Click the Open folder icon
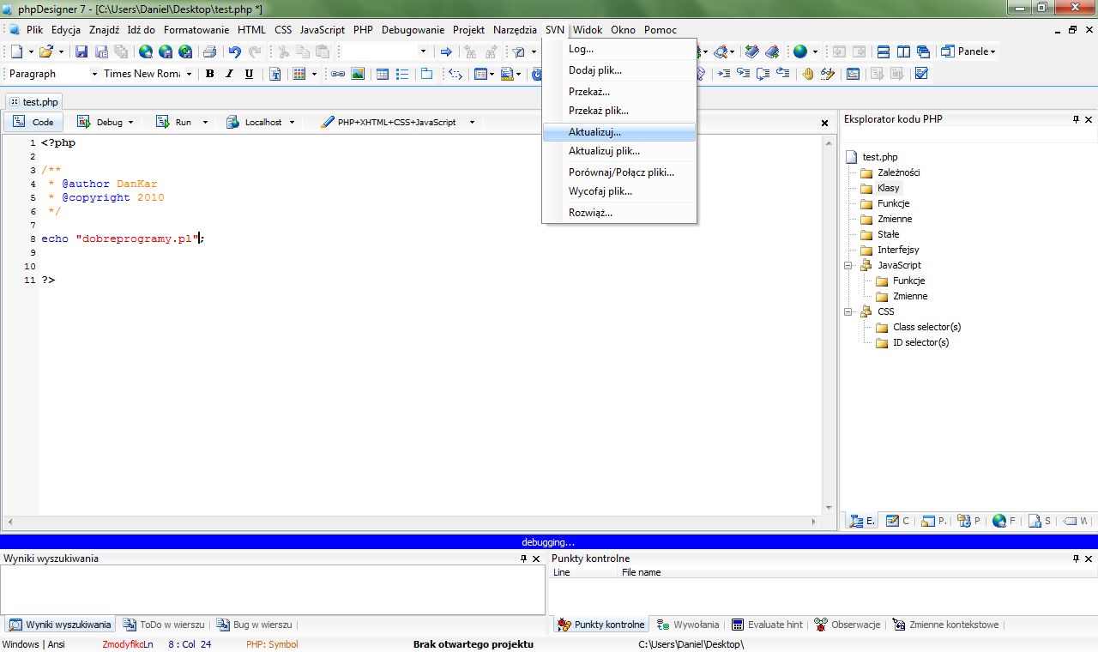Viewport: 1098px width, 652px height. [46, 51]
